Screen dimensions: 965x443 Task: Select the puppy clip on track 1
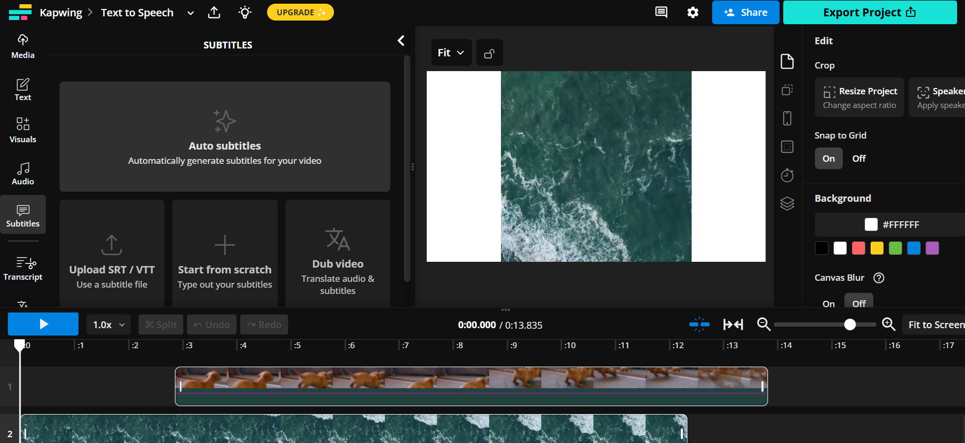471,386
